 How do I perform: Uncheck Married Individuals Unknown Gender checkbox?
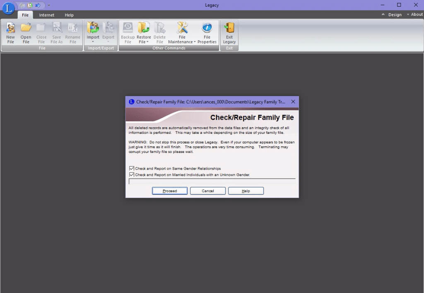click(x=132, y=174)
